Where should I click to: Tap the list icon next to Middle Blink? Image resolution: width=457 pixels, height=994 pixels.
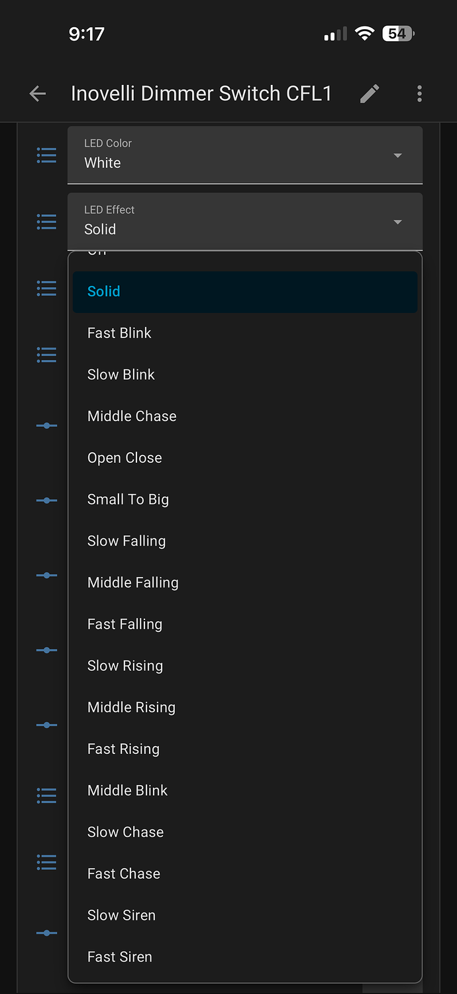(x=46, y=793)
